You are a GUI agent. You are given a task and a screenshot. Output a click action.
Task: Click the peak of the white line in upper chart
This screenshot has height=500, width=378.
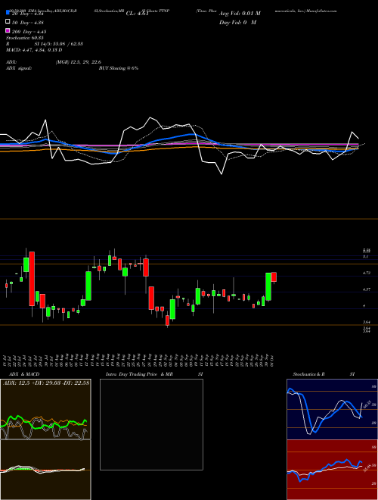click(x=150, y=117)
